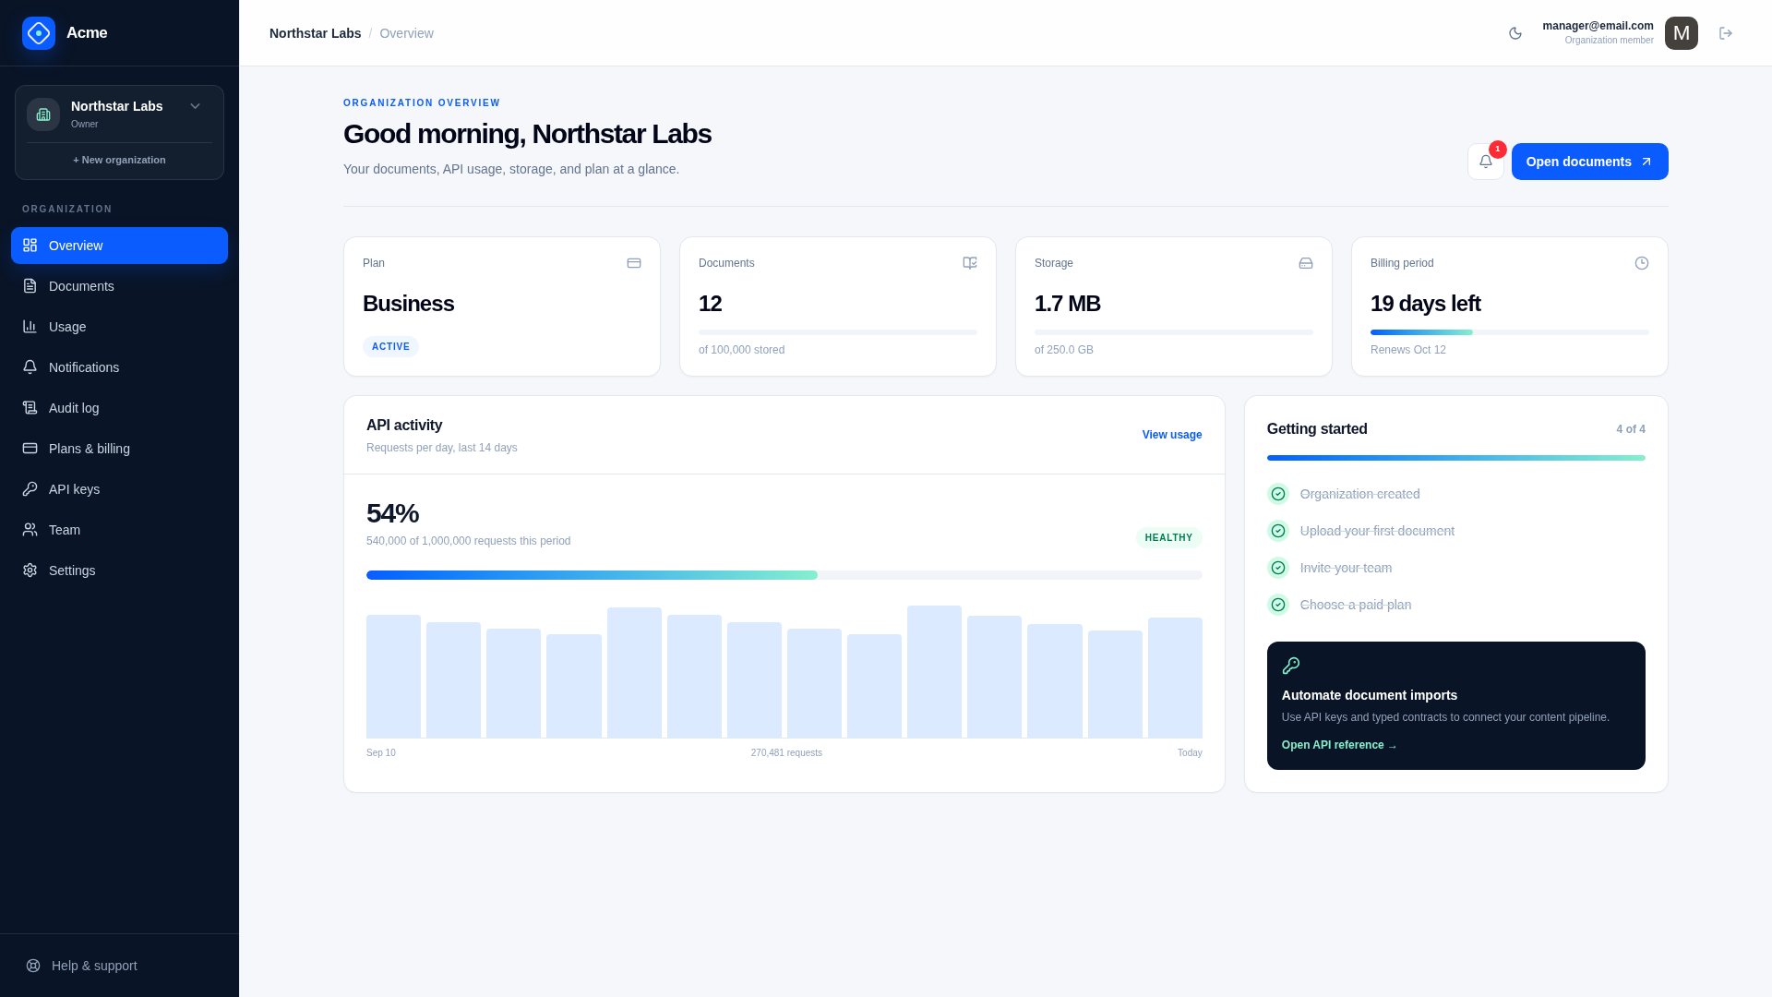The image size is (1772, 997).
Task: Open Audit log in the sidebar
Action: tap(119, 408)
